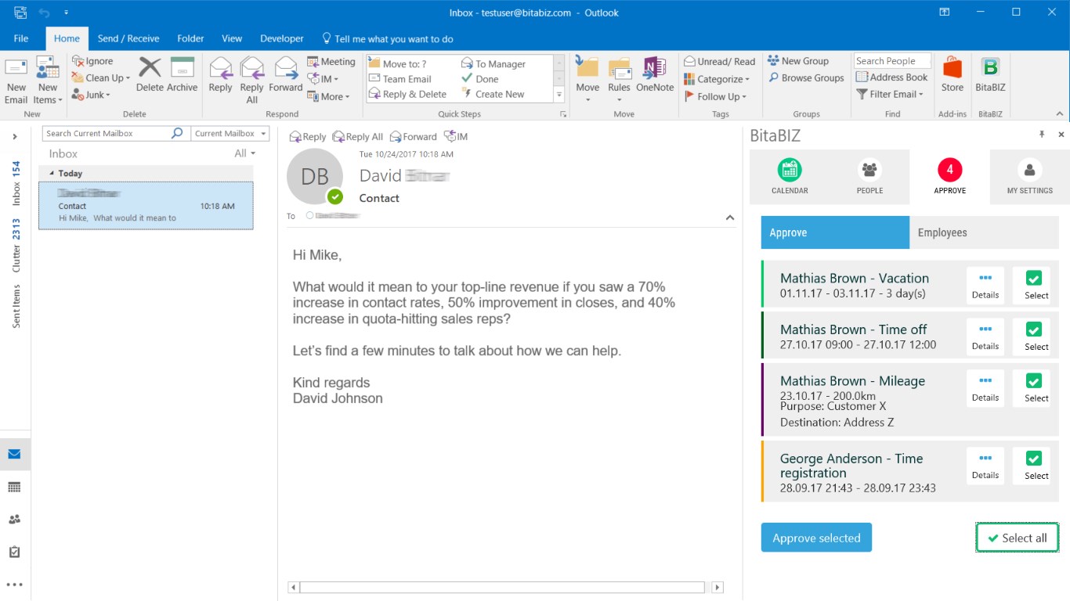The image size is (1070, 601).
Task: Expand the folder pane chevron
Action: pyautogui.click(x=15, y=137)
